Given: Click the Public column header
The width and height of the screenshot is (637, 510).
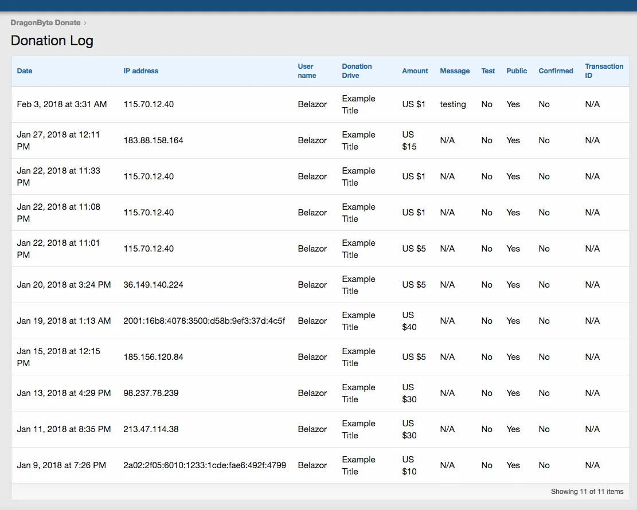Looking at the screenshot, I should pos(517,71).
